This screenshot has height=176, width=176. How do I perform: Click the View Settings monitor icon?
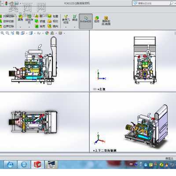[x=60, y=33]
